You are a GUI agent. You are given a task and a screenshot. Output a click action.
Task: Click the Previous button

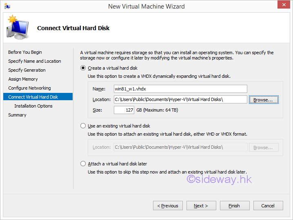(x=168, y=206)
